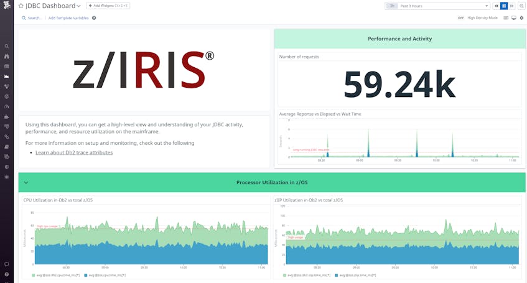The height and width of the screenshot is (283, 527).
Task: Open the Dashboards area-chart icon in sidebar
Action: coord(6,77)
